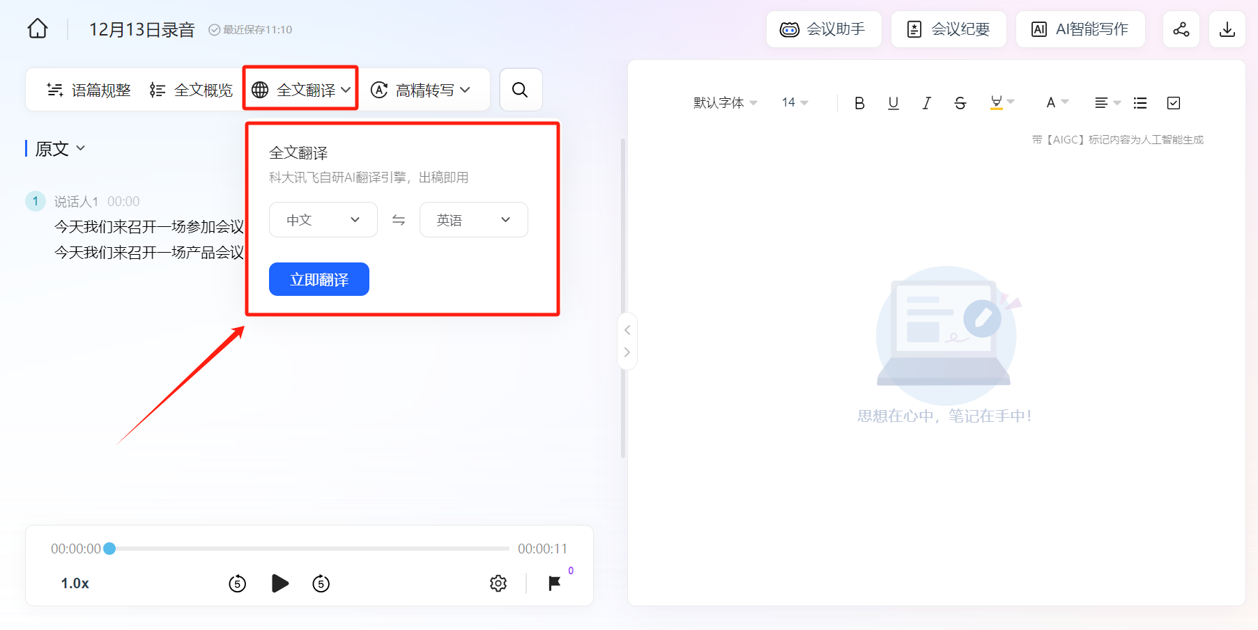Insert a checkbox to-do item
The width and height of the screenshot is (1258, 630).
pos(1174,103)
